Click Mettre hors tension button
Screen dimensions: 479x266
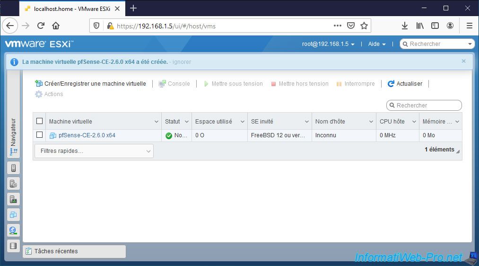click(x=300, y=83)
